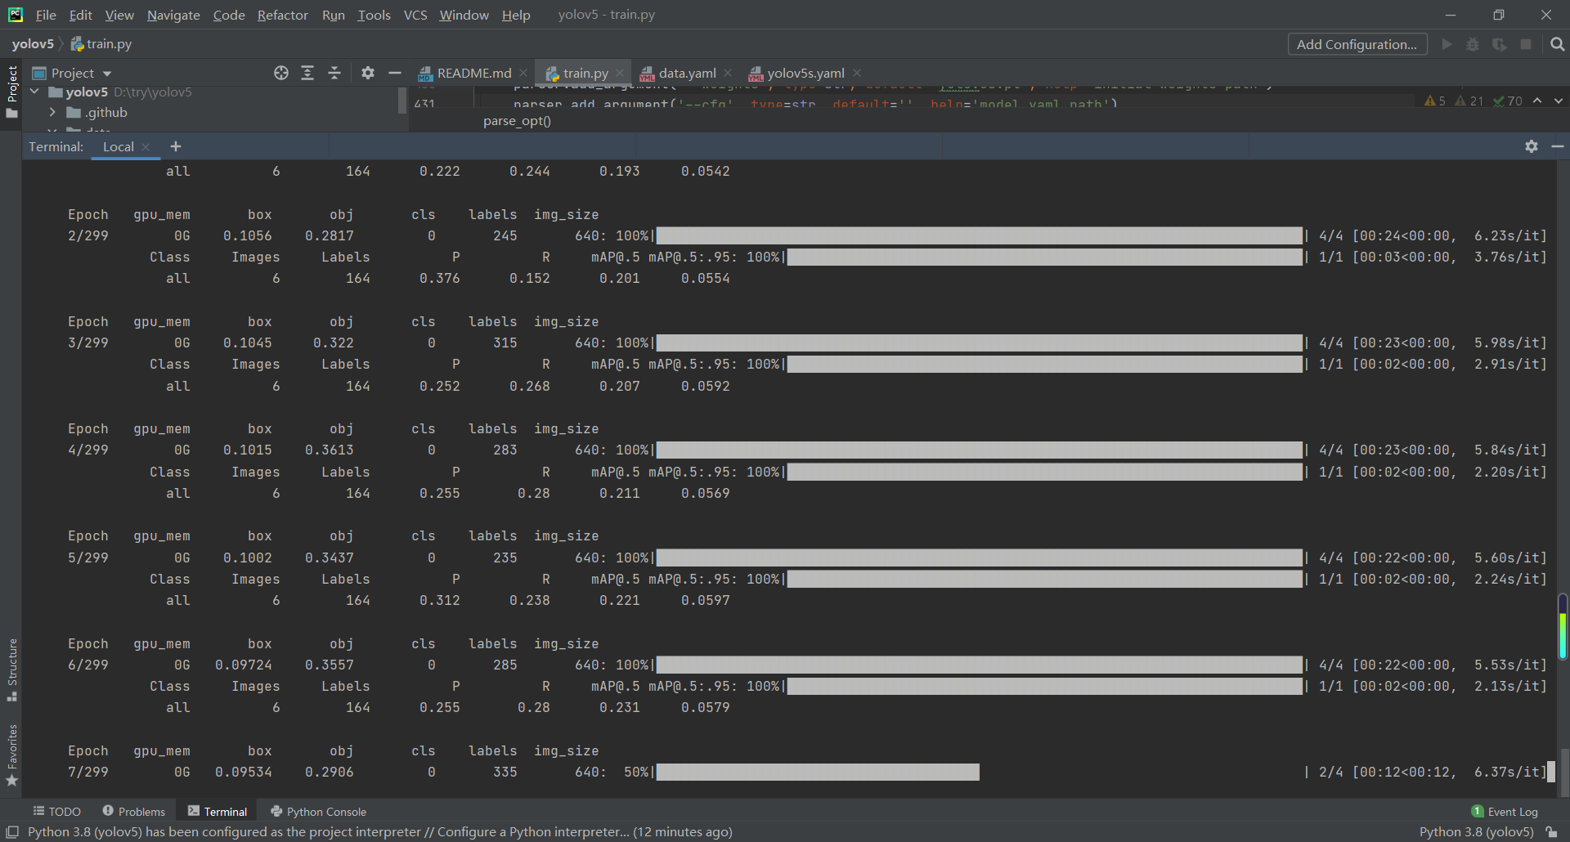Open the TODO tool window

tap(56, 811)
